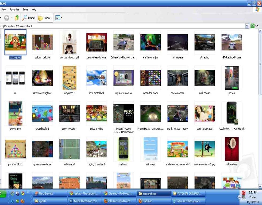
Task: Open the Views dropdown in toolbar
Action: 59,18
